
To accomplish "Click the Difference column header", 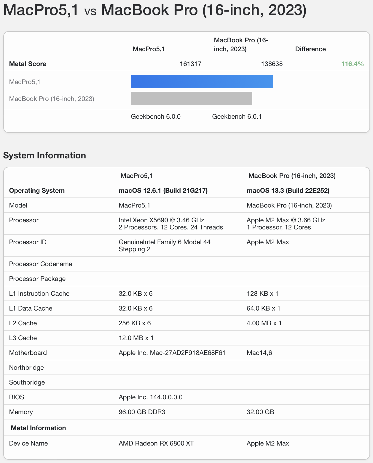I will point(310,49).
